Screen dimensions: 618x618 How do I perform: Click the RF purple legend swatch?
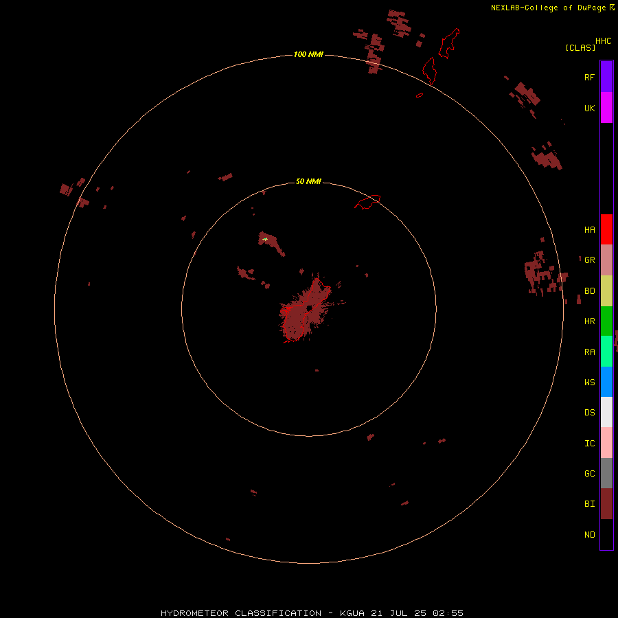(606, 77)
